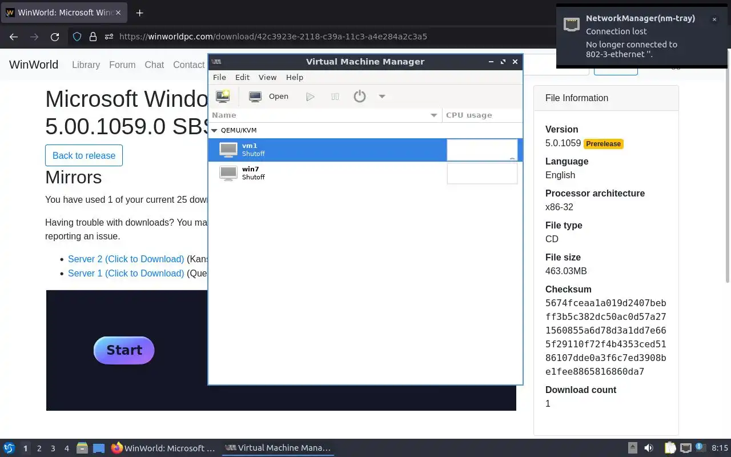Open removable media eject tray icon

[x=632, y=448]
